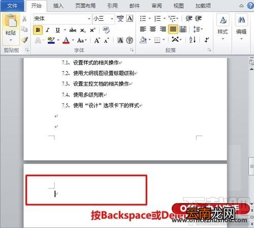Switch to the 视图 View tab
The image size is (254, 228).
coord(179,6)
